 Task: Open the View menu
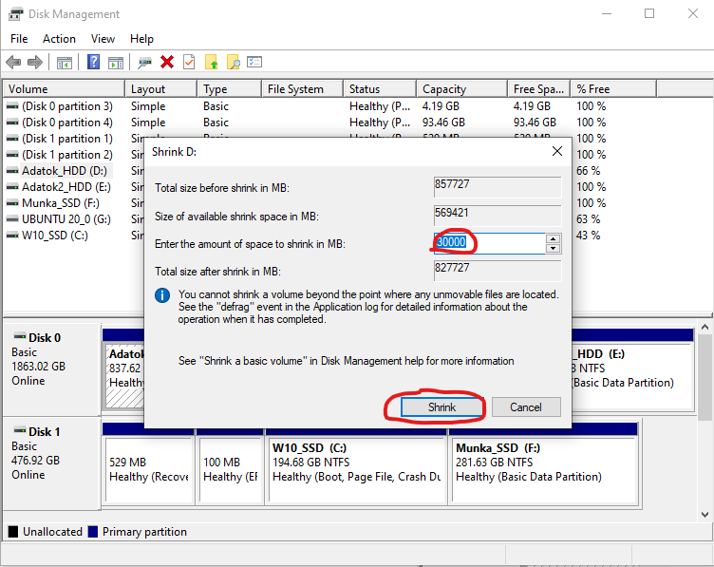click(103, 39)
